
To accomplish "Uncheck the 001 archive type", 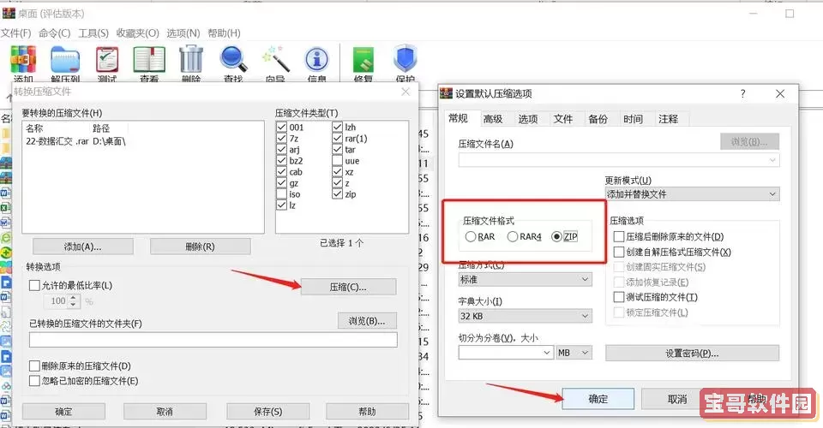I will 282,128.
